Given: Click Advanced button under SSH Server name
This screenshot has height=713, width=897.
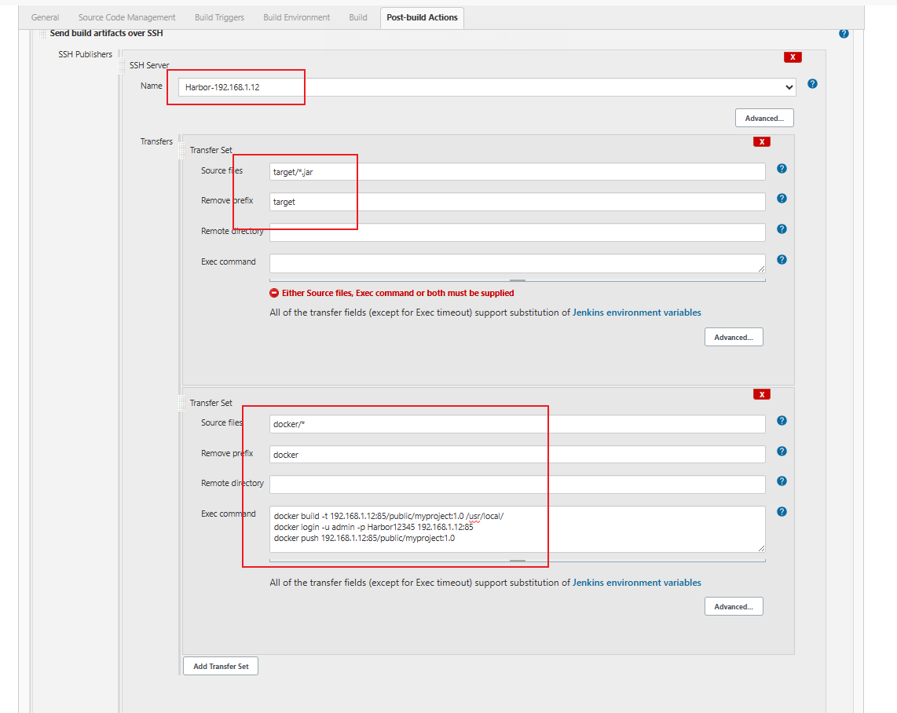Looking at the screenshot, I should (x=764, y=119).
